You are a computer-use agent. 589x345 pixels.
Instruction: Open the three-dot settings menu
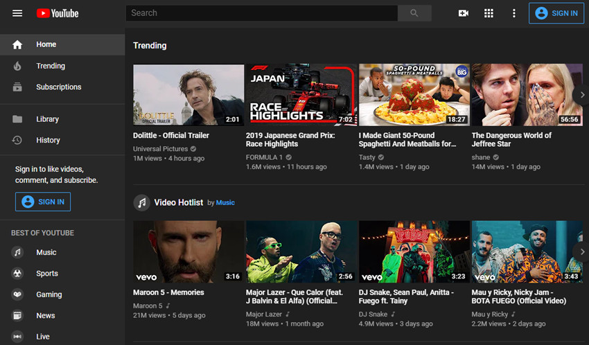[x=514, y=14]
